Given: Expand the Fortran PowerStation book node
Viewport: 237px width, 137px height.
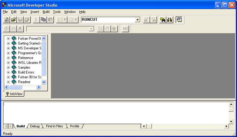Looking at the screenshot, I should [x=8, y=39].
